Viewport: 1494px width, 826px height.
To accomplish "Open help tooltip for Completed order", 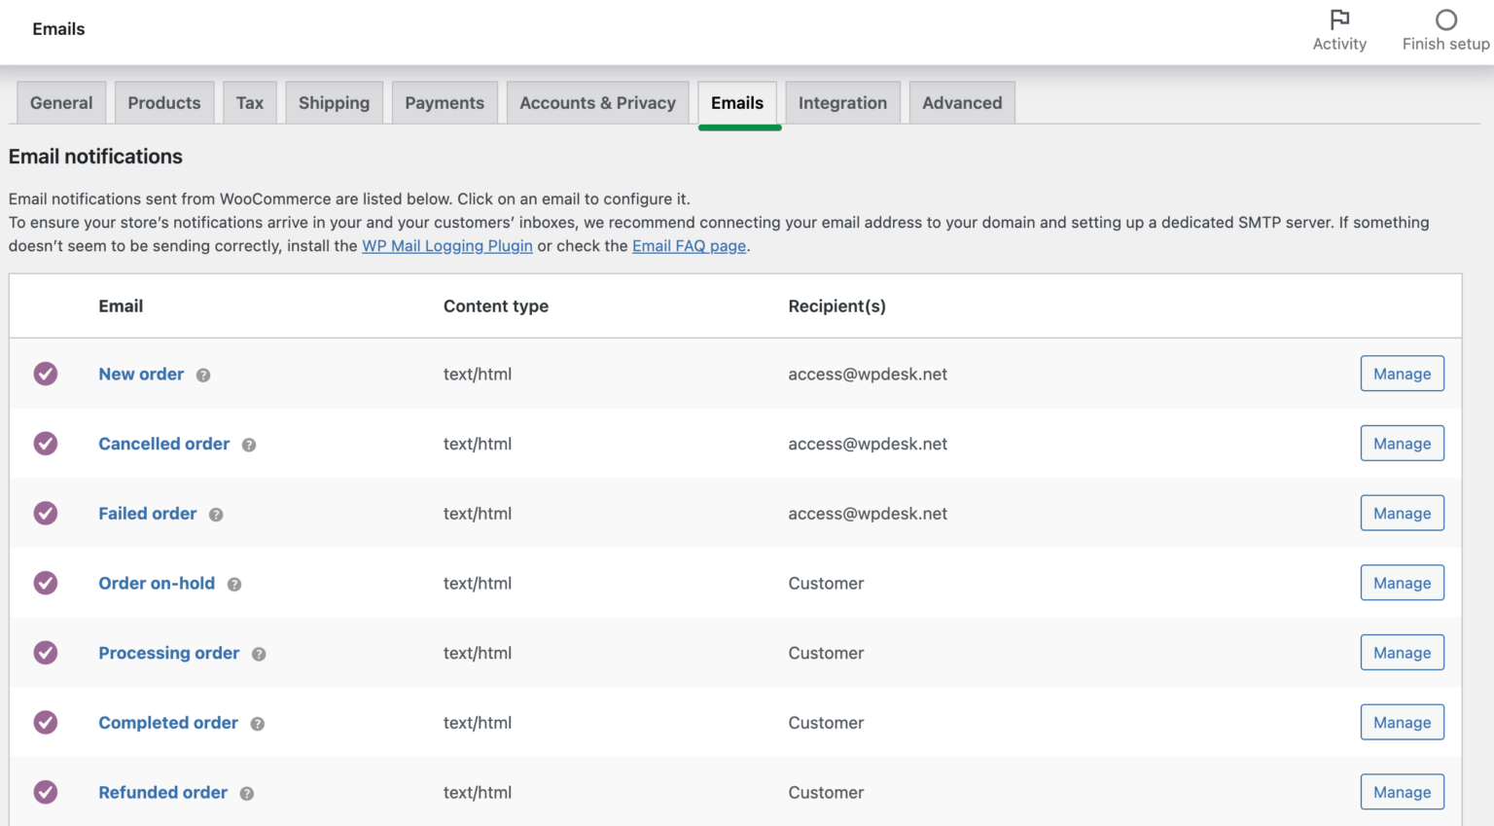I will point(257,723).
